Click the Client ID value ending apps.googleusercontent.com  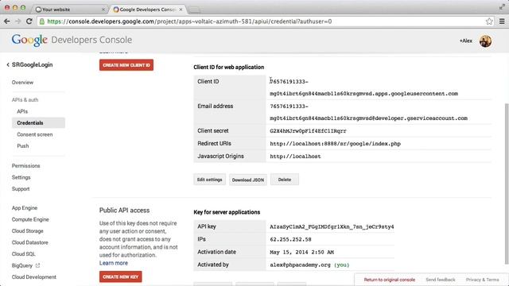coord(363,87)
